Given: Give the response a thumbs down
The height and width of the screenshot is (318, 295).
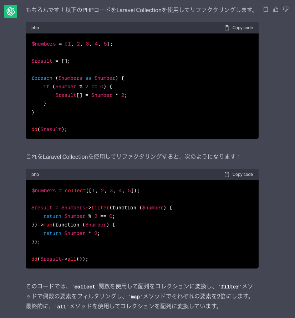Looking at the screenshot, I should point(286,9).
